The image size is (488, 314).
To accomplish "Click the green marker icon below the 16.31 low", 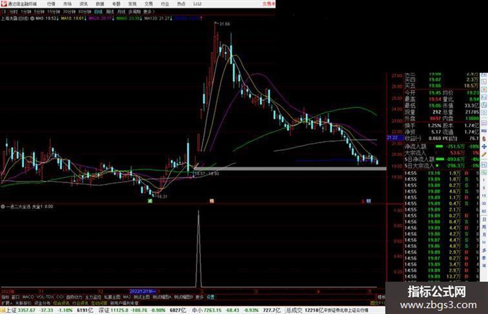I will [150, 201].
